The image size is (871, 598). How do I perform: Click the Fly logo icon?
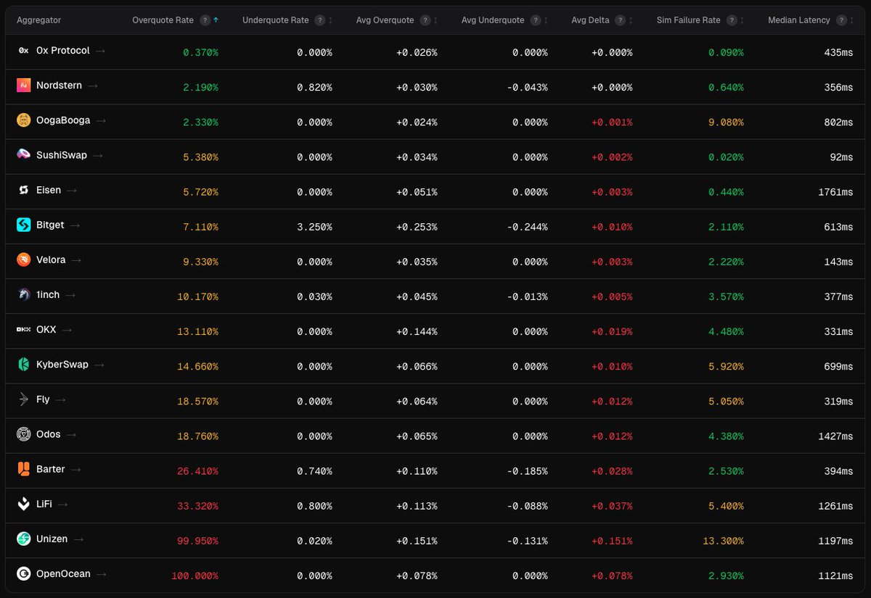(23, 399)
